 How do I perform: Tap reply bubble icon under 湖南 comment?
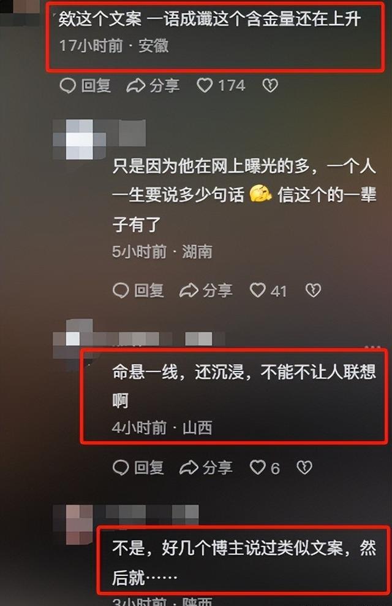click(x=121, y=290)
